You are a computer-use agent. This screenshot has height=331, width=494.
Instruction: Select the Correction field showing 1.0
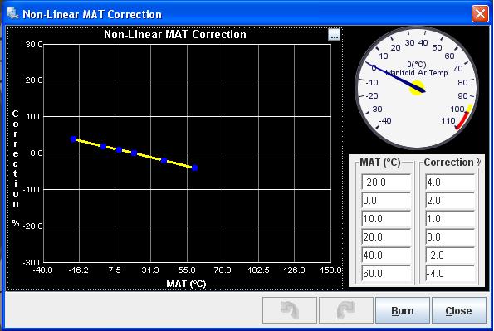point(450,219)
